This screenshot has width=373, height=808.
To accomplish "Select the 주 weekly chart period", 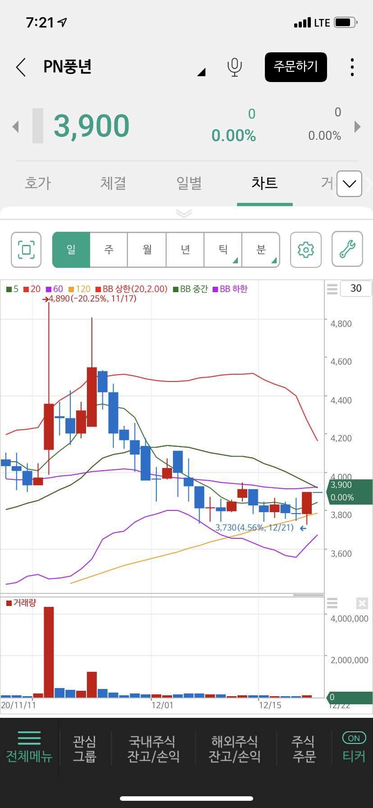I will [109, 249].
